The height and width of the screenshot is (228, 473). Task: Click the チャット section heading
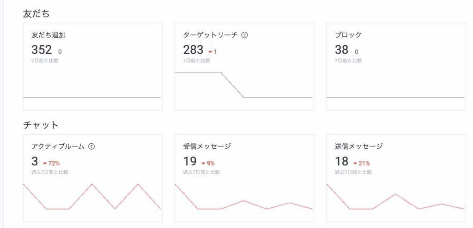(41, 125)
